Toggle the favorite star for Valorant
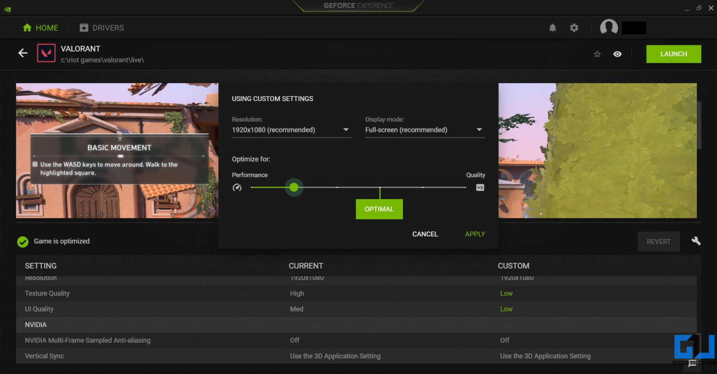 597,54
